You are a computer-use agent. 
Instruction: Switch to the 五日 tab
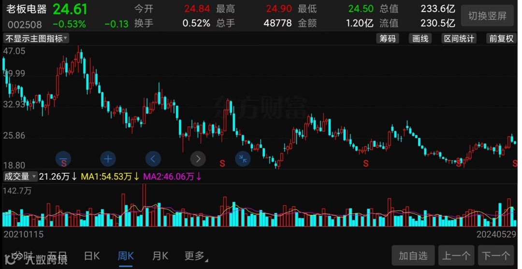pyautogui.click(x=57, y=256)
